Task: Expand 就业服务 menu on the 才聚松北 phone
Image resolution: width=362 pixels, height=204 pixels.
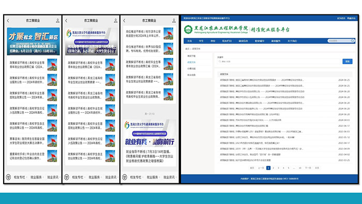Action: point(36,177)
